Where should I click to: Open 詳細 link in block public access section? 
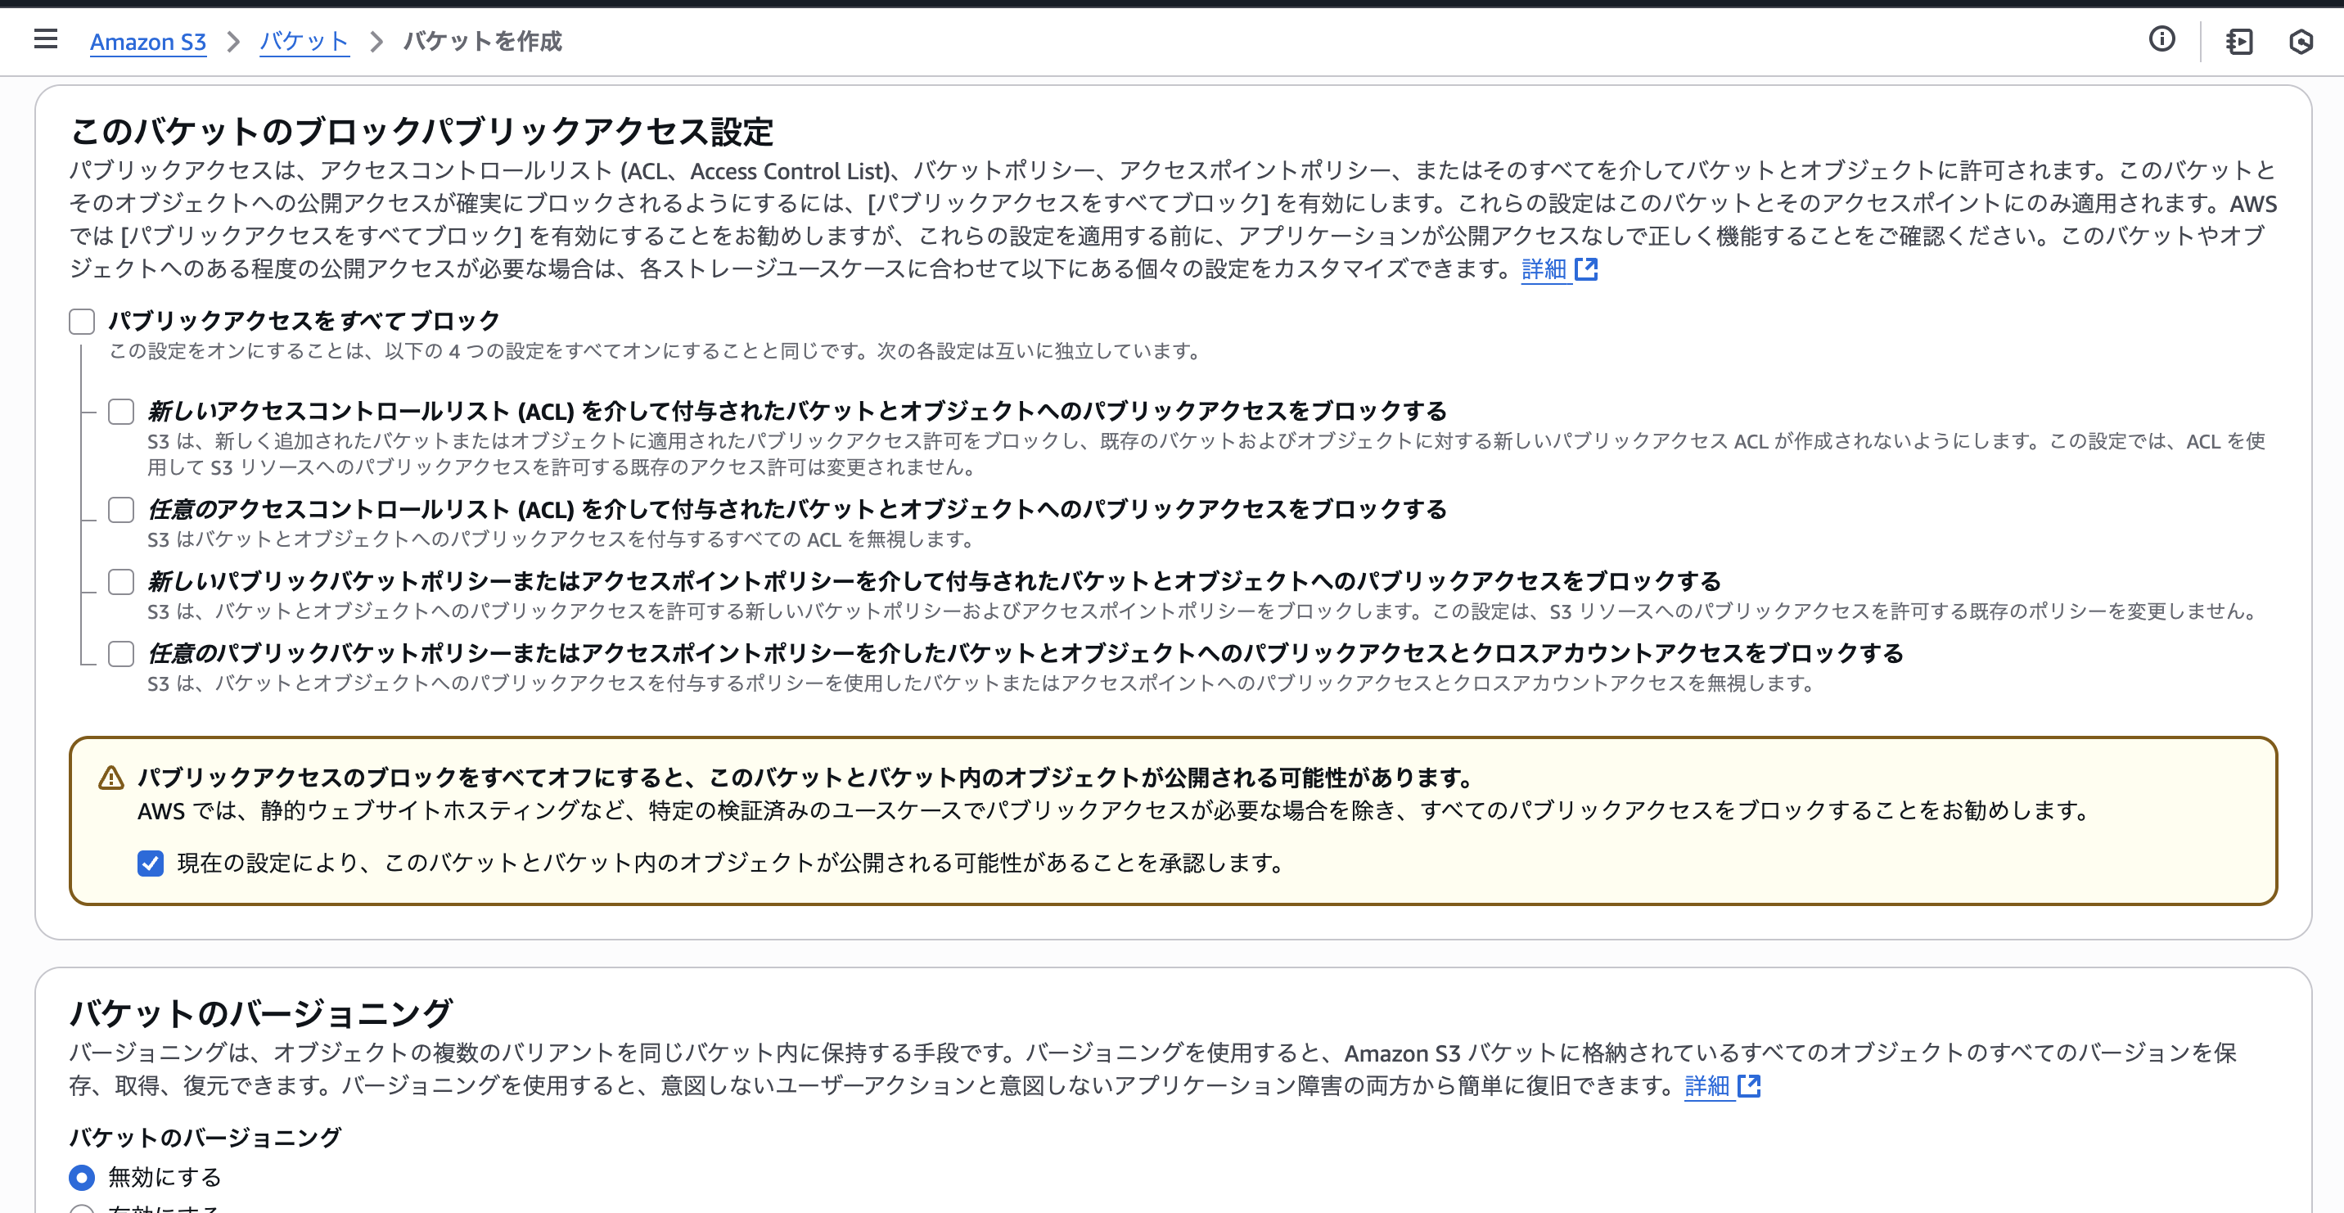click(1544, 269)
